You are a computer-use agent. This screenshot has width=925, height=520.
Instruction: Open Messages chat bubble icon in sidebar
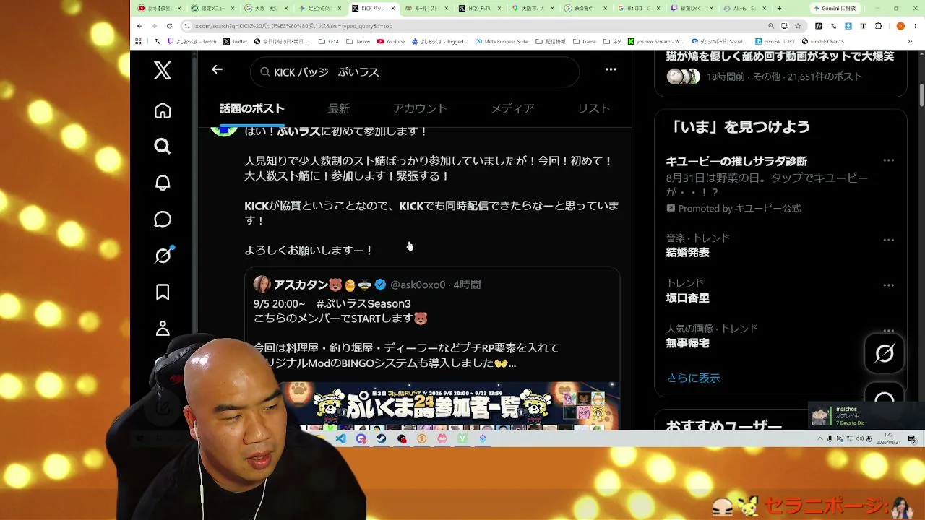(163, 219)
